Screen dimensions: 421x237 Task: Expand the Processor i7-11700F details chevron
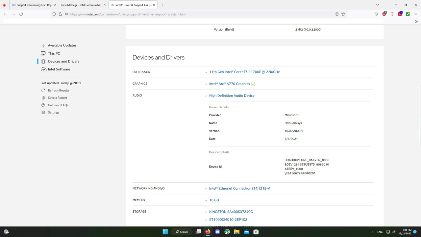point(206,72)
